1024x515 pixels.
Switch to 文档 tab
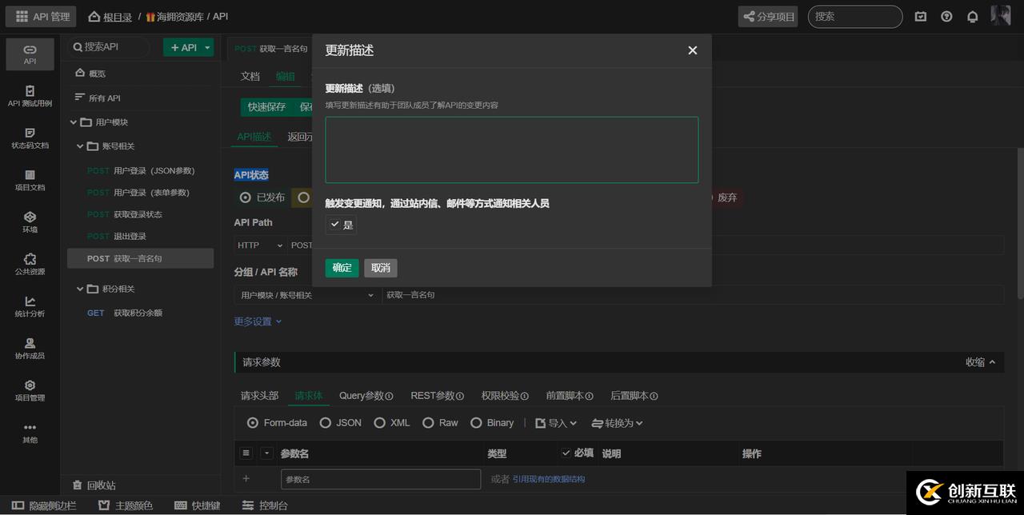[x=250, y=76]
